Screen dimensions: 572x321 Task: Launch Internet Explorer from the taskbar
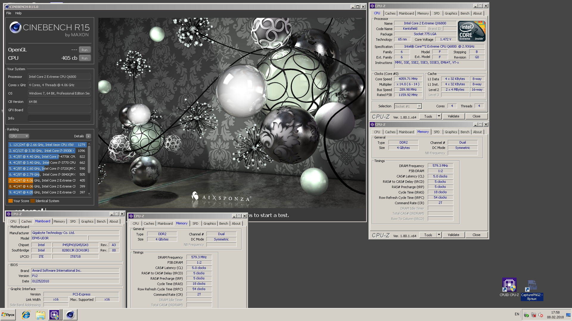click(26, 315)
